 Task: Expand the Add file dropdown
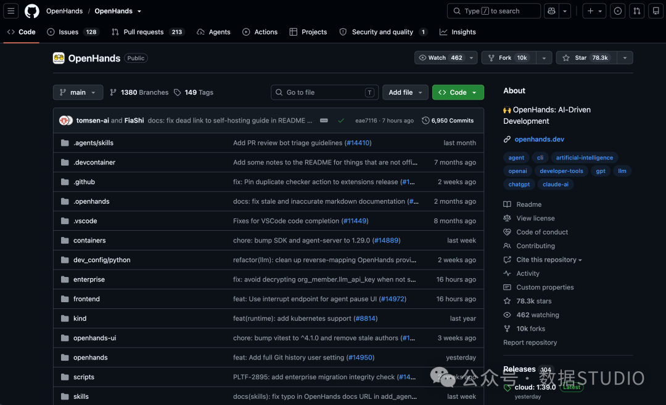tap(406, 92)
